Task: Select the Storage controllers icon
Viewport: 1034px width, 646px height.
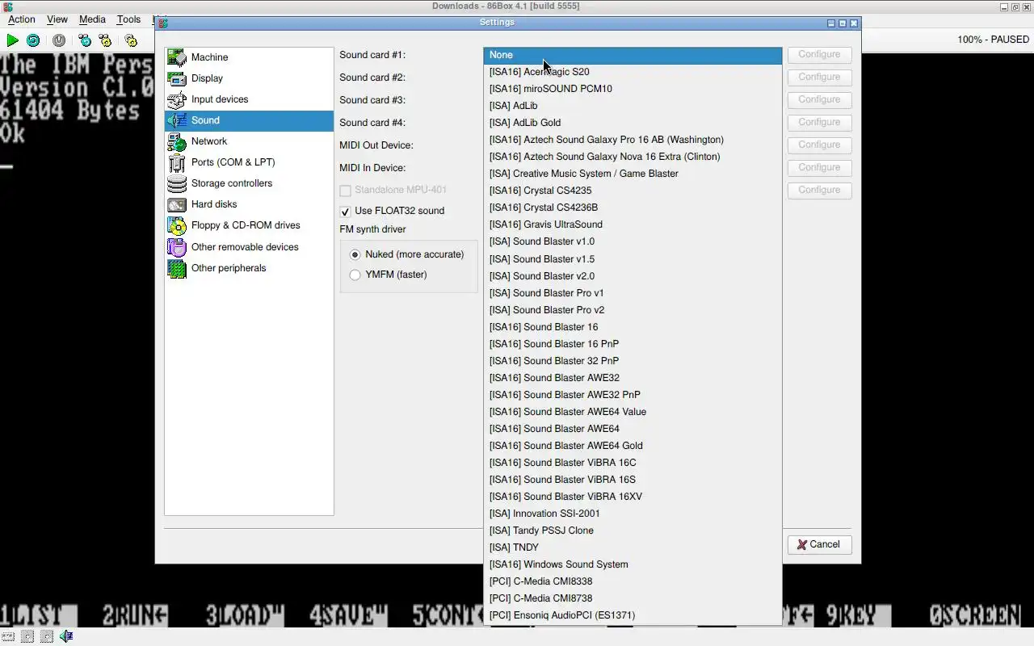Action: 177,183
